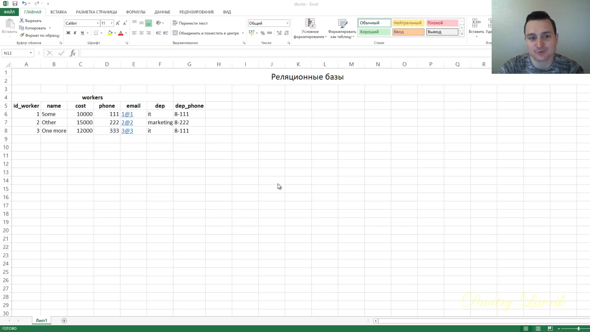Screen dimensions: 590x332
Task: Open the number format (Общий) dropdown
Action: coord(288,23)
